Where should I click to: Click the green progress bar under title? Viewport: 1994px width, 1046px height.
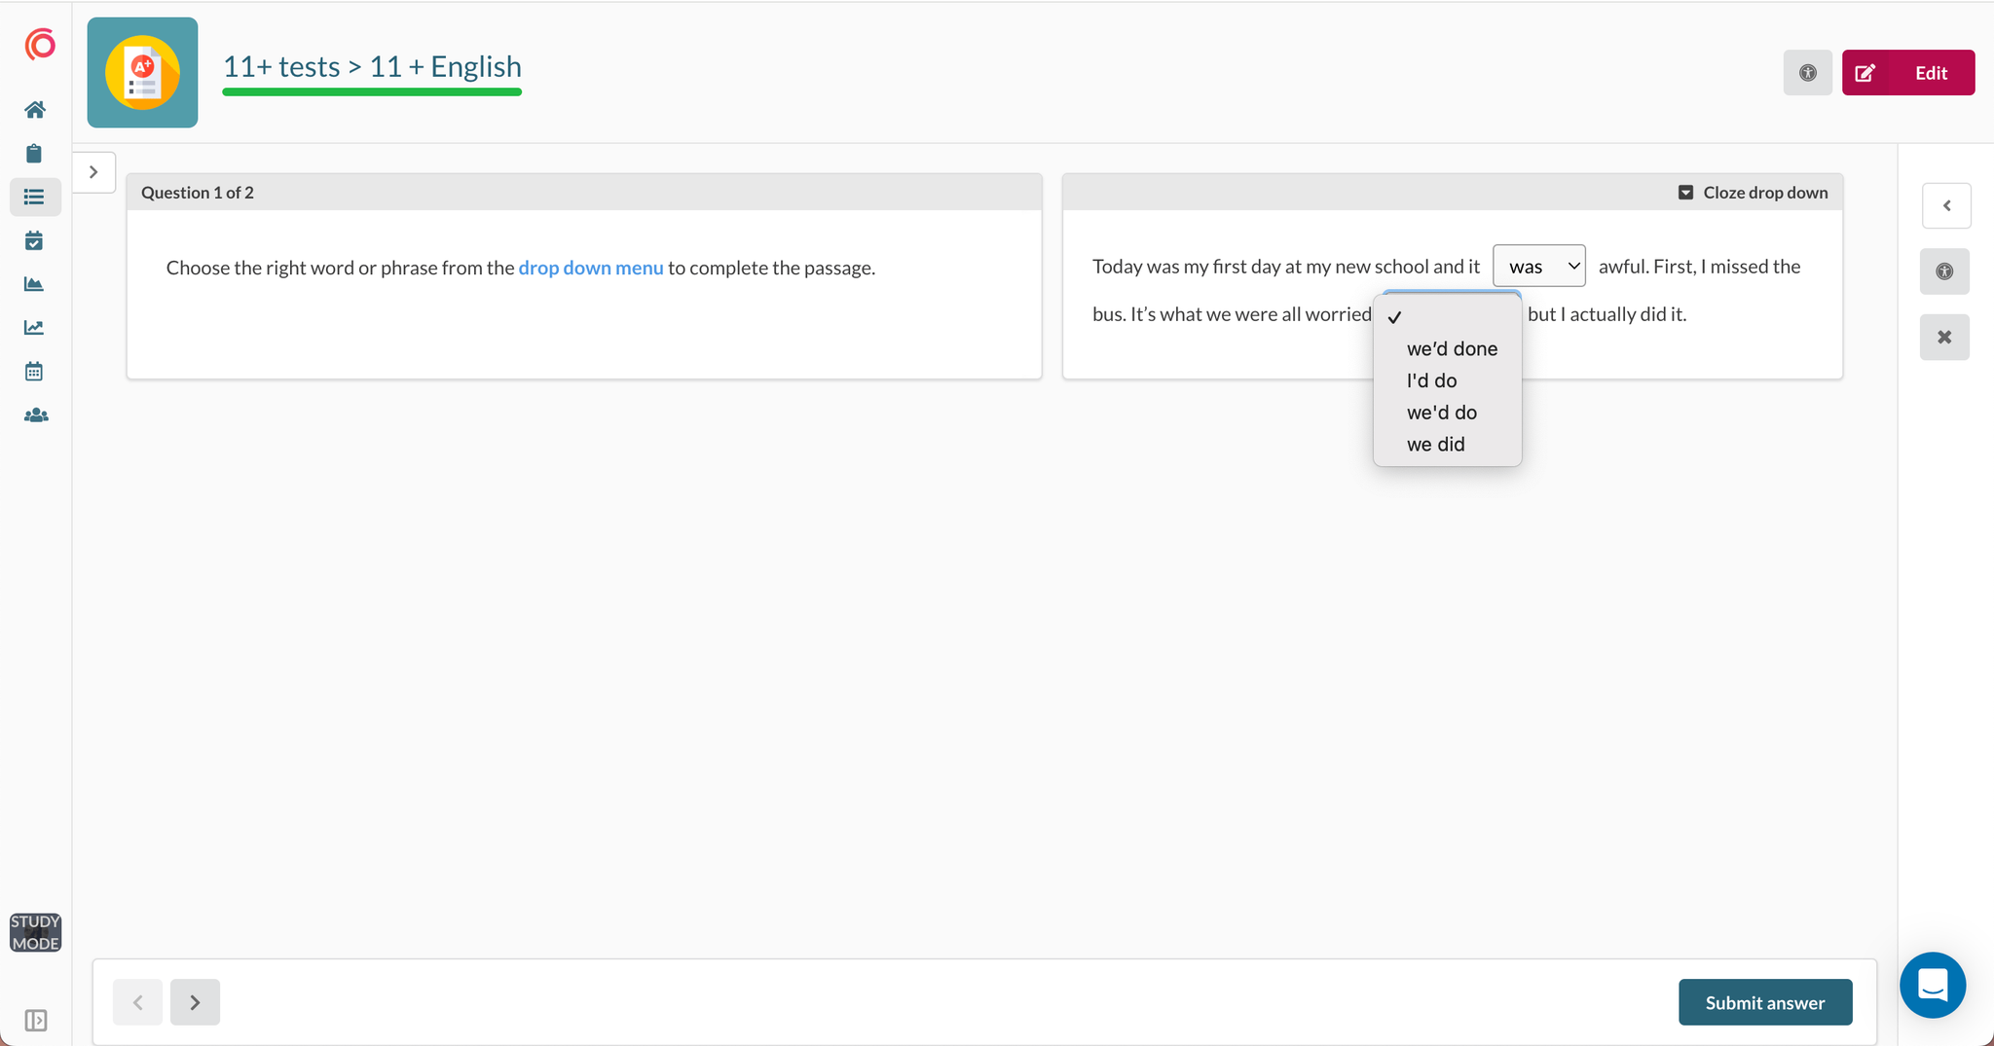tap(372, 92)
